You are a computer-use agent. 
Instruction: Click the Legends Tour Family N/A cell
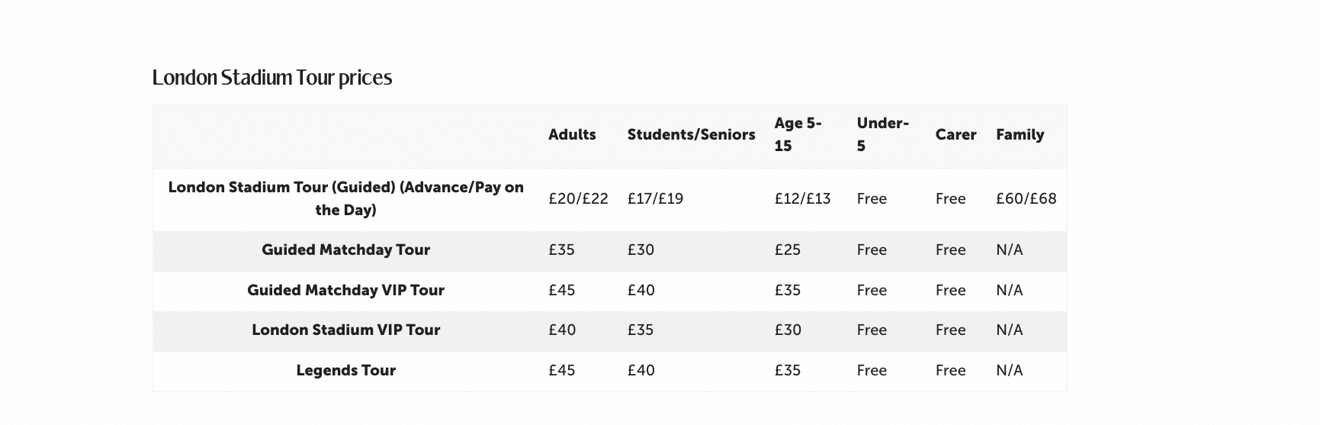tap(1009, 370)
